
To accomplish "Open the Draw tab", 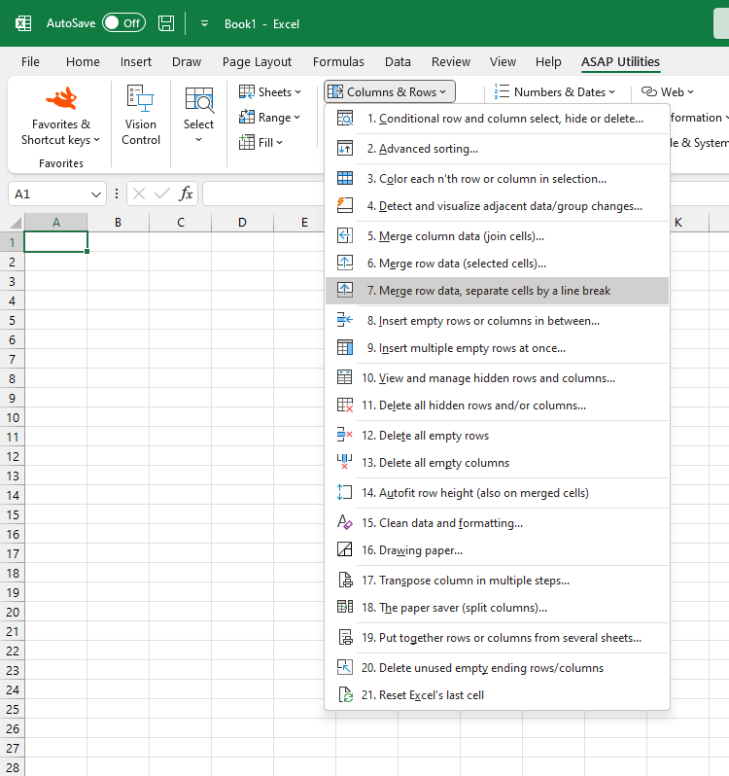I will (187, 62).
